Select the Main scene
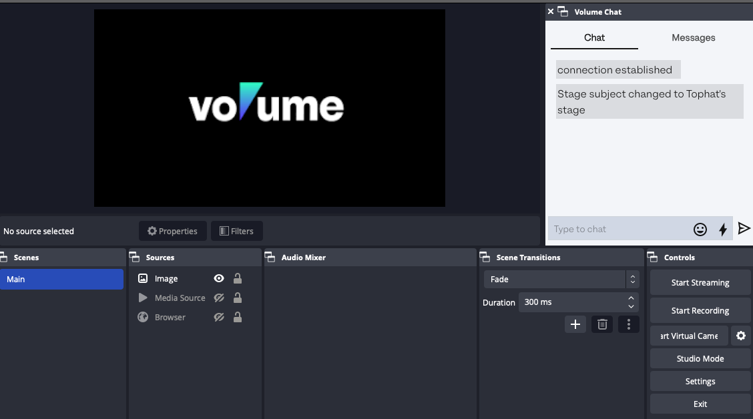Viewport: 753px width, 419px height. [x=61, y=279]
